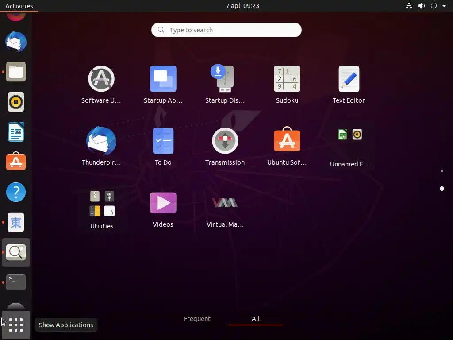This screenshot has height=340, width=453.
Task: Click the network status icon
Action: (409, 6)
